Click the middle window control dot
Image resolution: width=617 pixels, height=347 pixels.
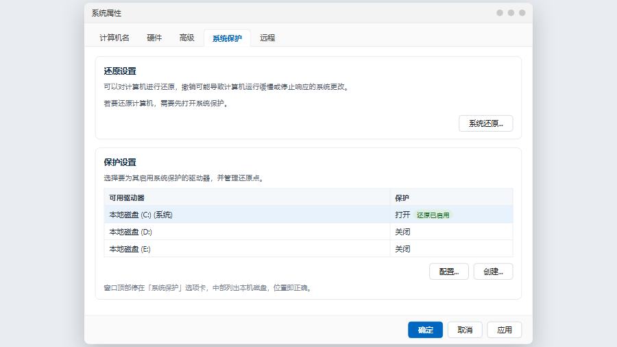pyautogui.click(x=511, y=13)
